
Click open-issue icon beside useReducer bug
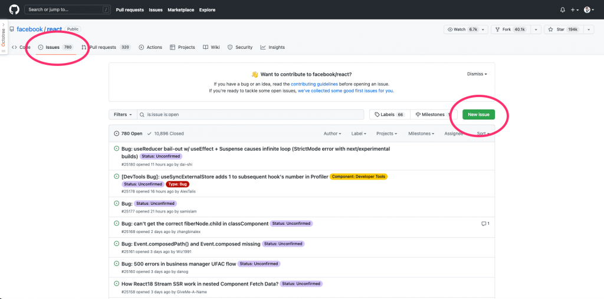pos(116,149)
